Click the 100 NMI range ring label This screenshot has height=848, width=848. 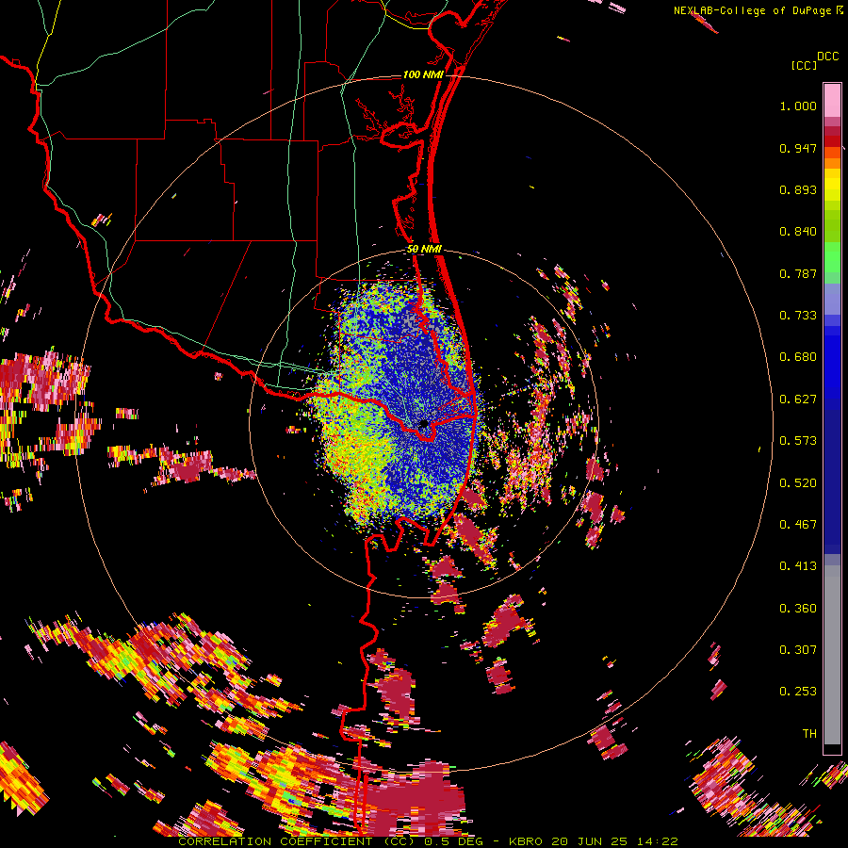[423, 74]
